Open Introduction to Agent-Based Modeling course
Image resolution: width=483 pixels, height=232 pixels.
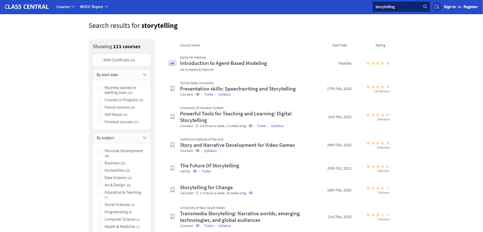223,63
